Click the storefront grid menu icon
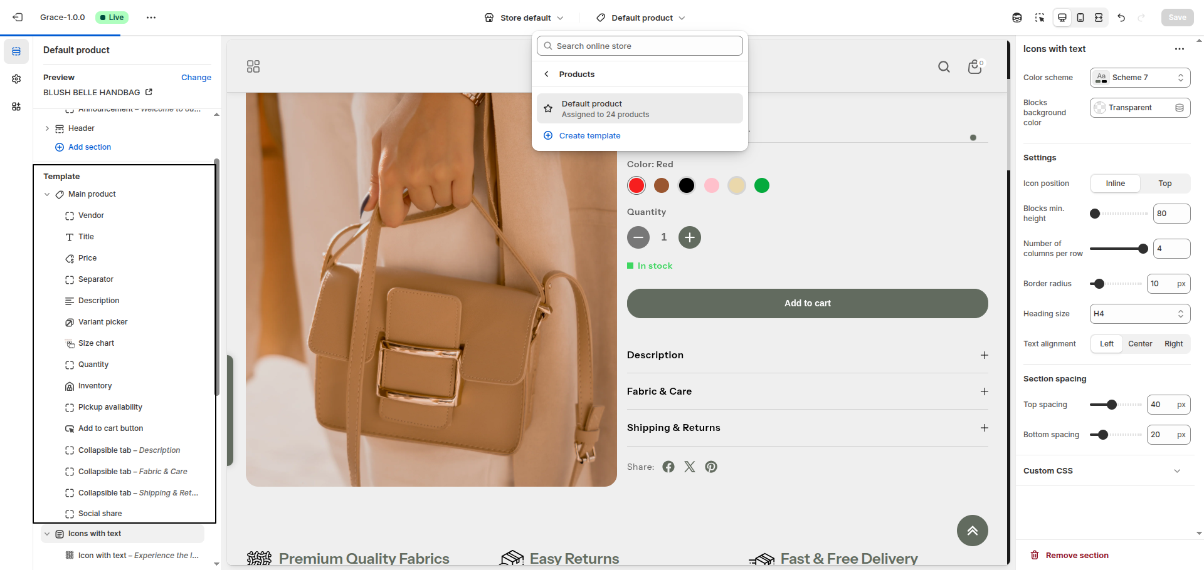 pyautogui.click(x=253, y=66)
